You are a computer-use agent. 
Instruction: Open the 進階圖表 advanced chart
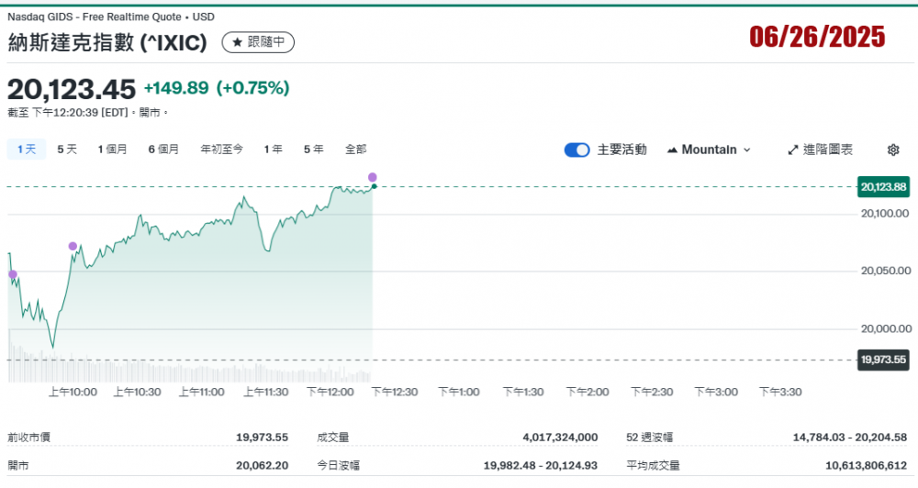(x=820, y=150)
